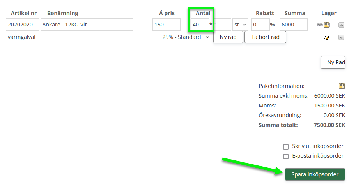Viewport: 356px width, 190px height.
Task: Click the Á pris field showing 150
Action: pyautogui.click(x=166, y=25)
